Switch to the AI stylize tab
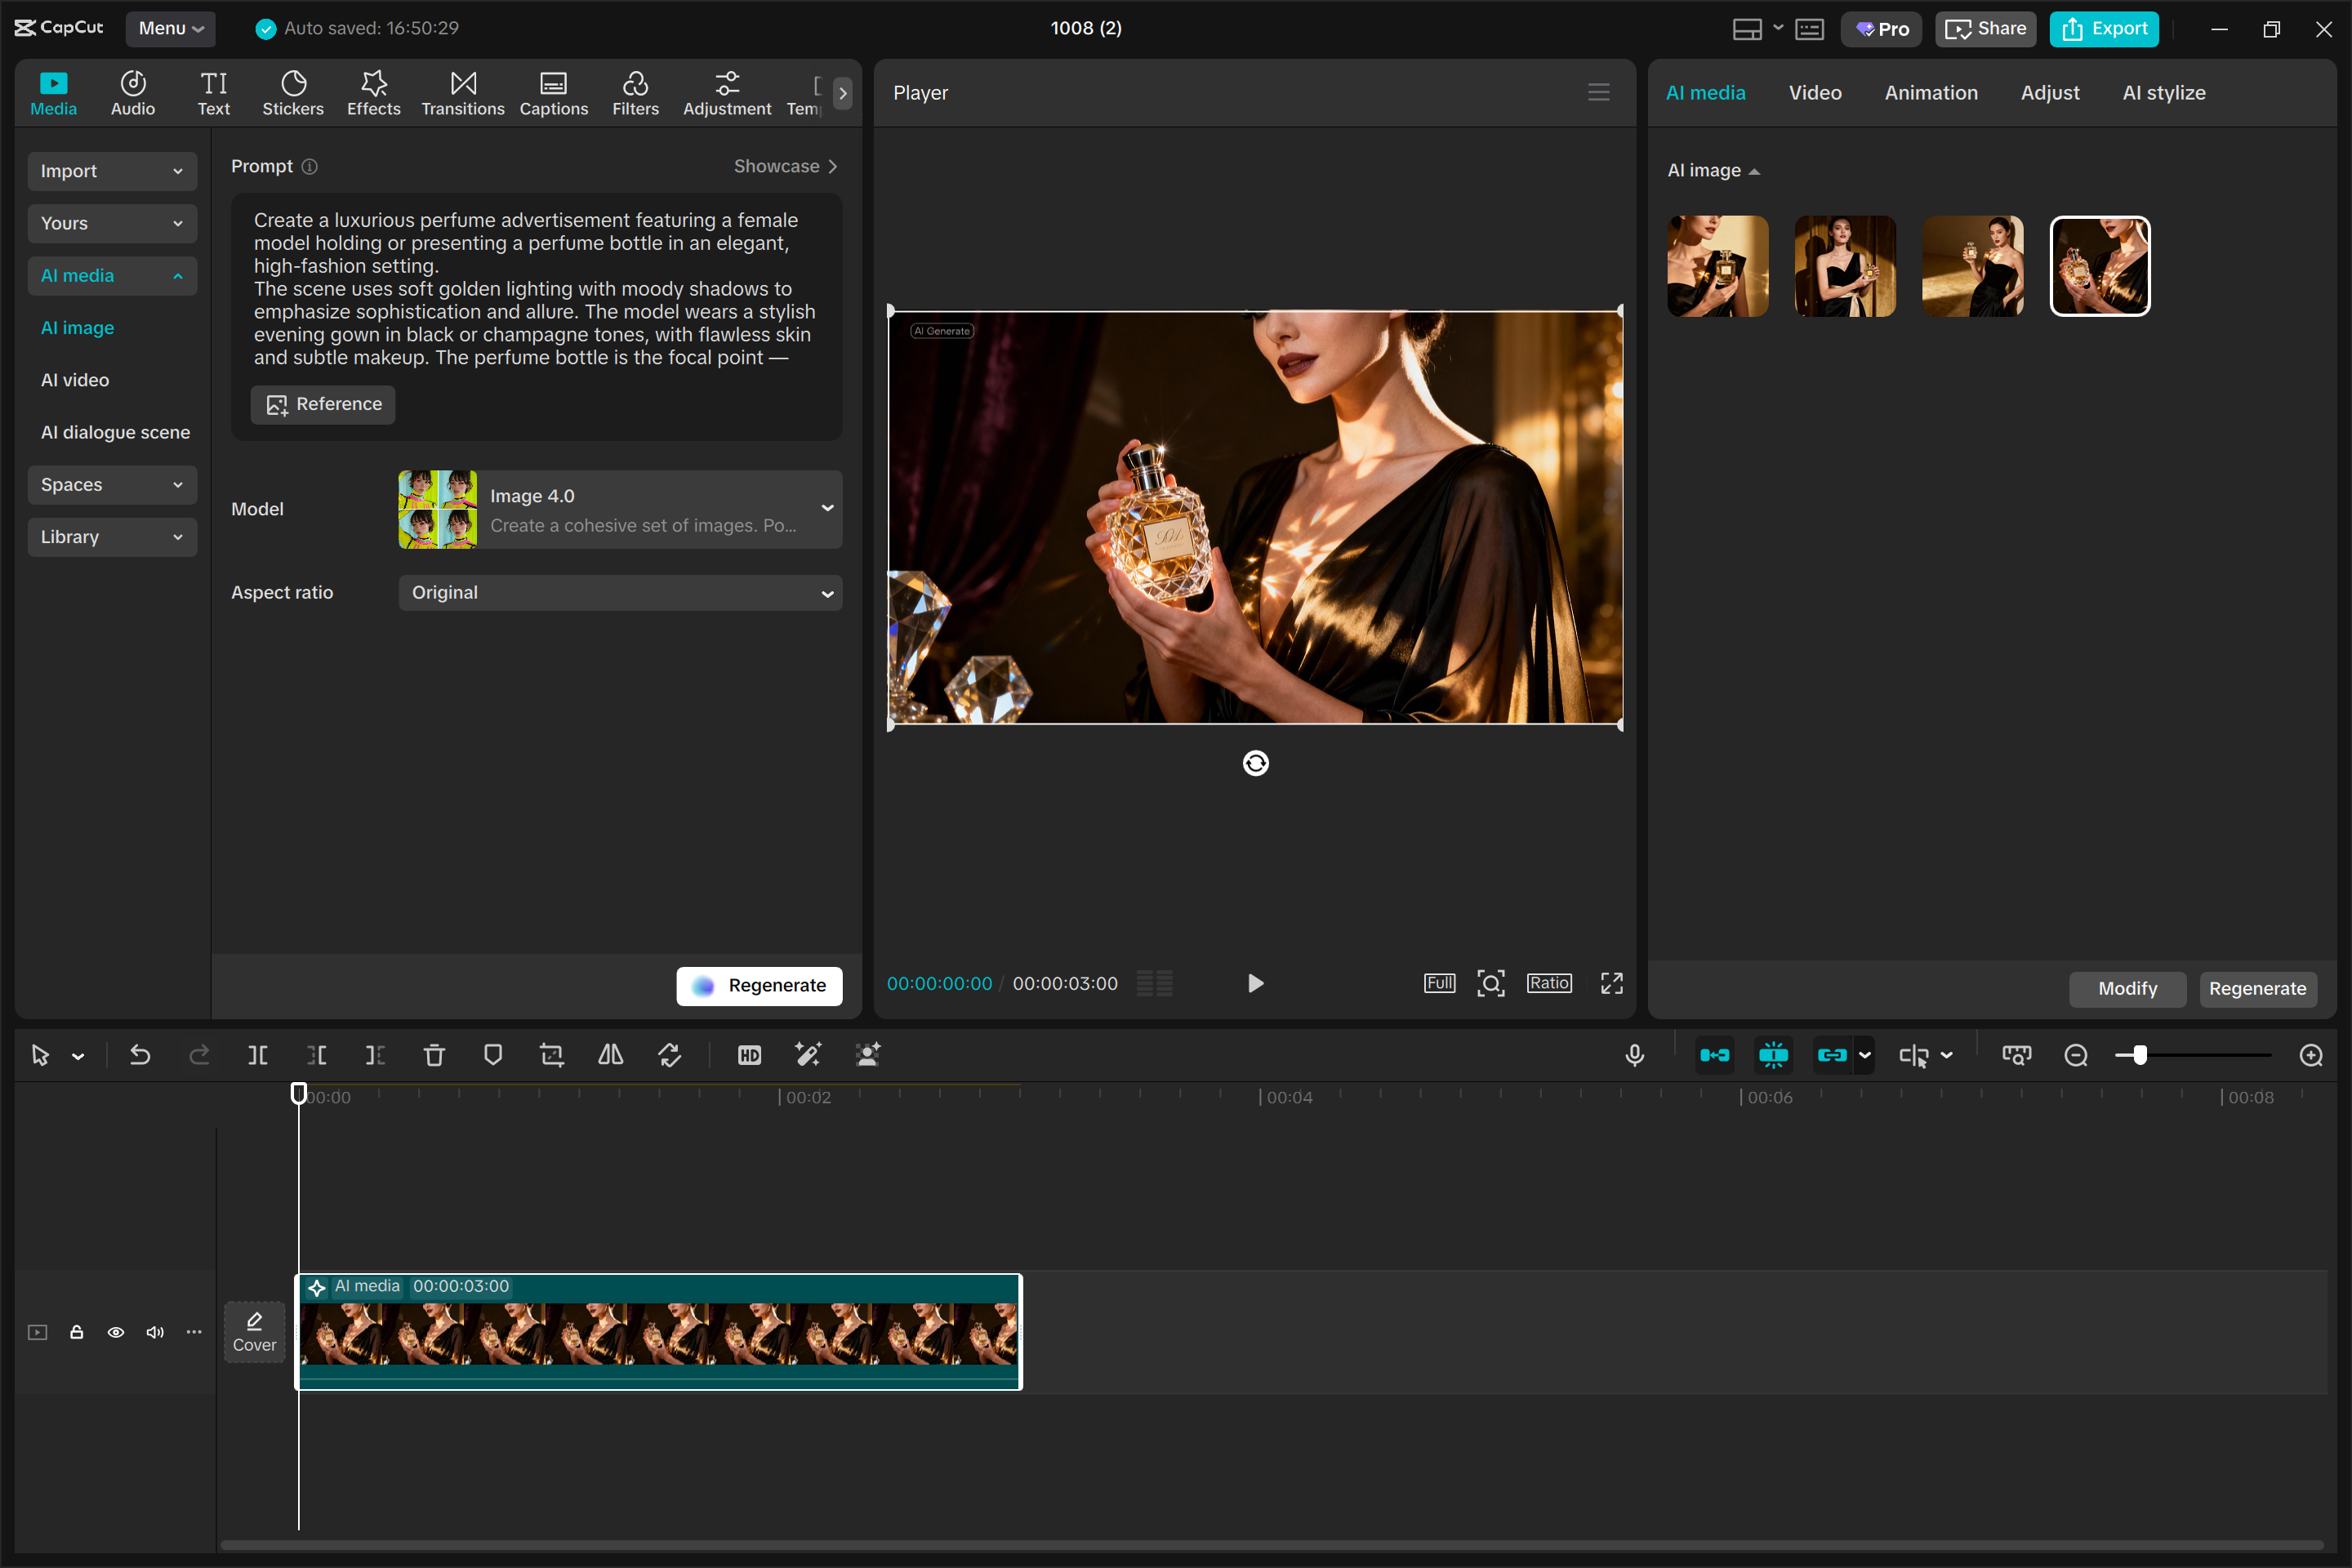The width and height of the screenshot is (2352, 1568). [x=2163, y=92]
